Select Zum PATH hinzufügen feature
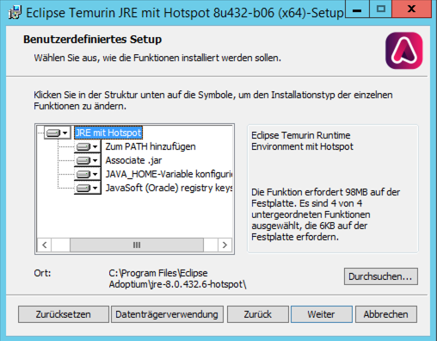 point(151,146)
